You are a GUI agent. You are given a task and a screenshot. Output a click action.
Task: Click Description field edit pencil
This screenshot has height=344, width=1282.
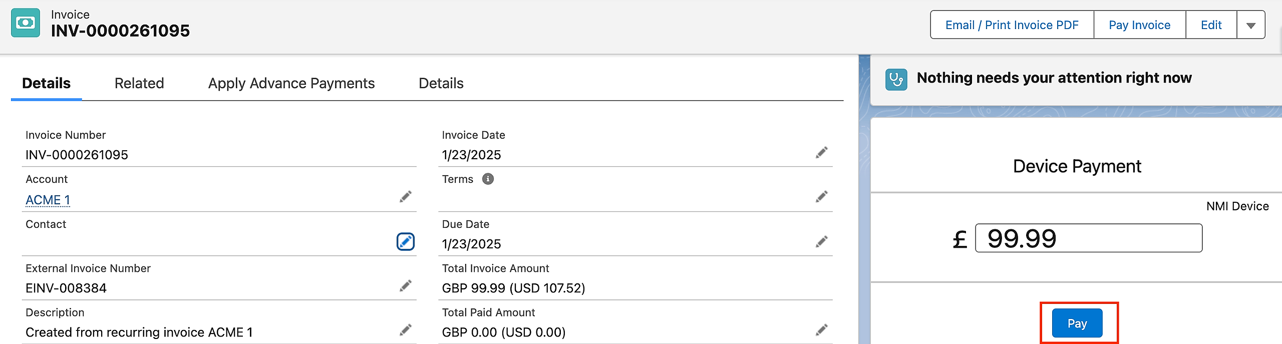[x=406, y=330]
